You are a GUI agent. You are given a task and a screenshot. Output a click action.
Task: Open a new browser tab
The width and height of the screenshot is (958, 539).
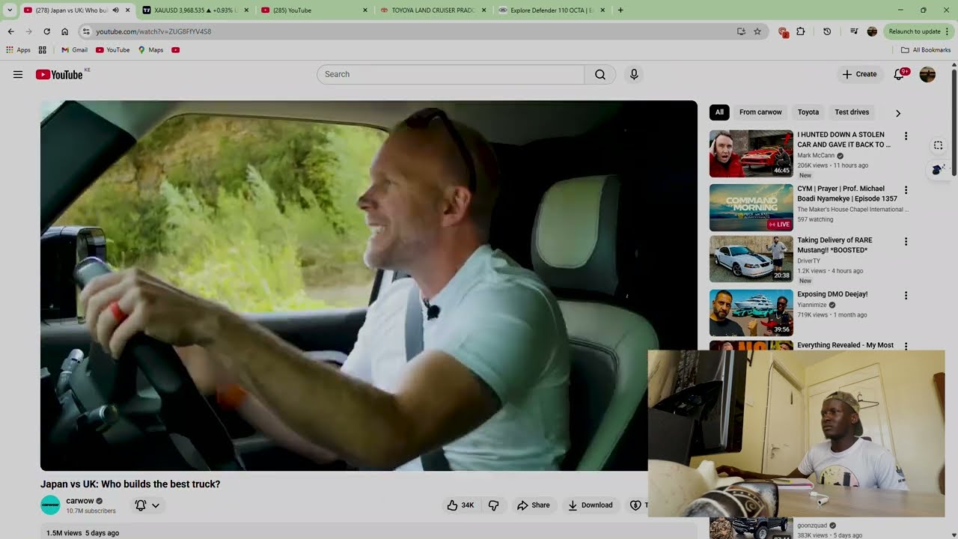[x=620, y=10]
